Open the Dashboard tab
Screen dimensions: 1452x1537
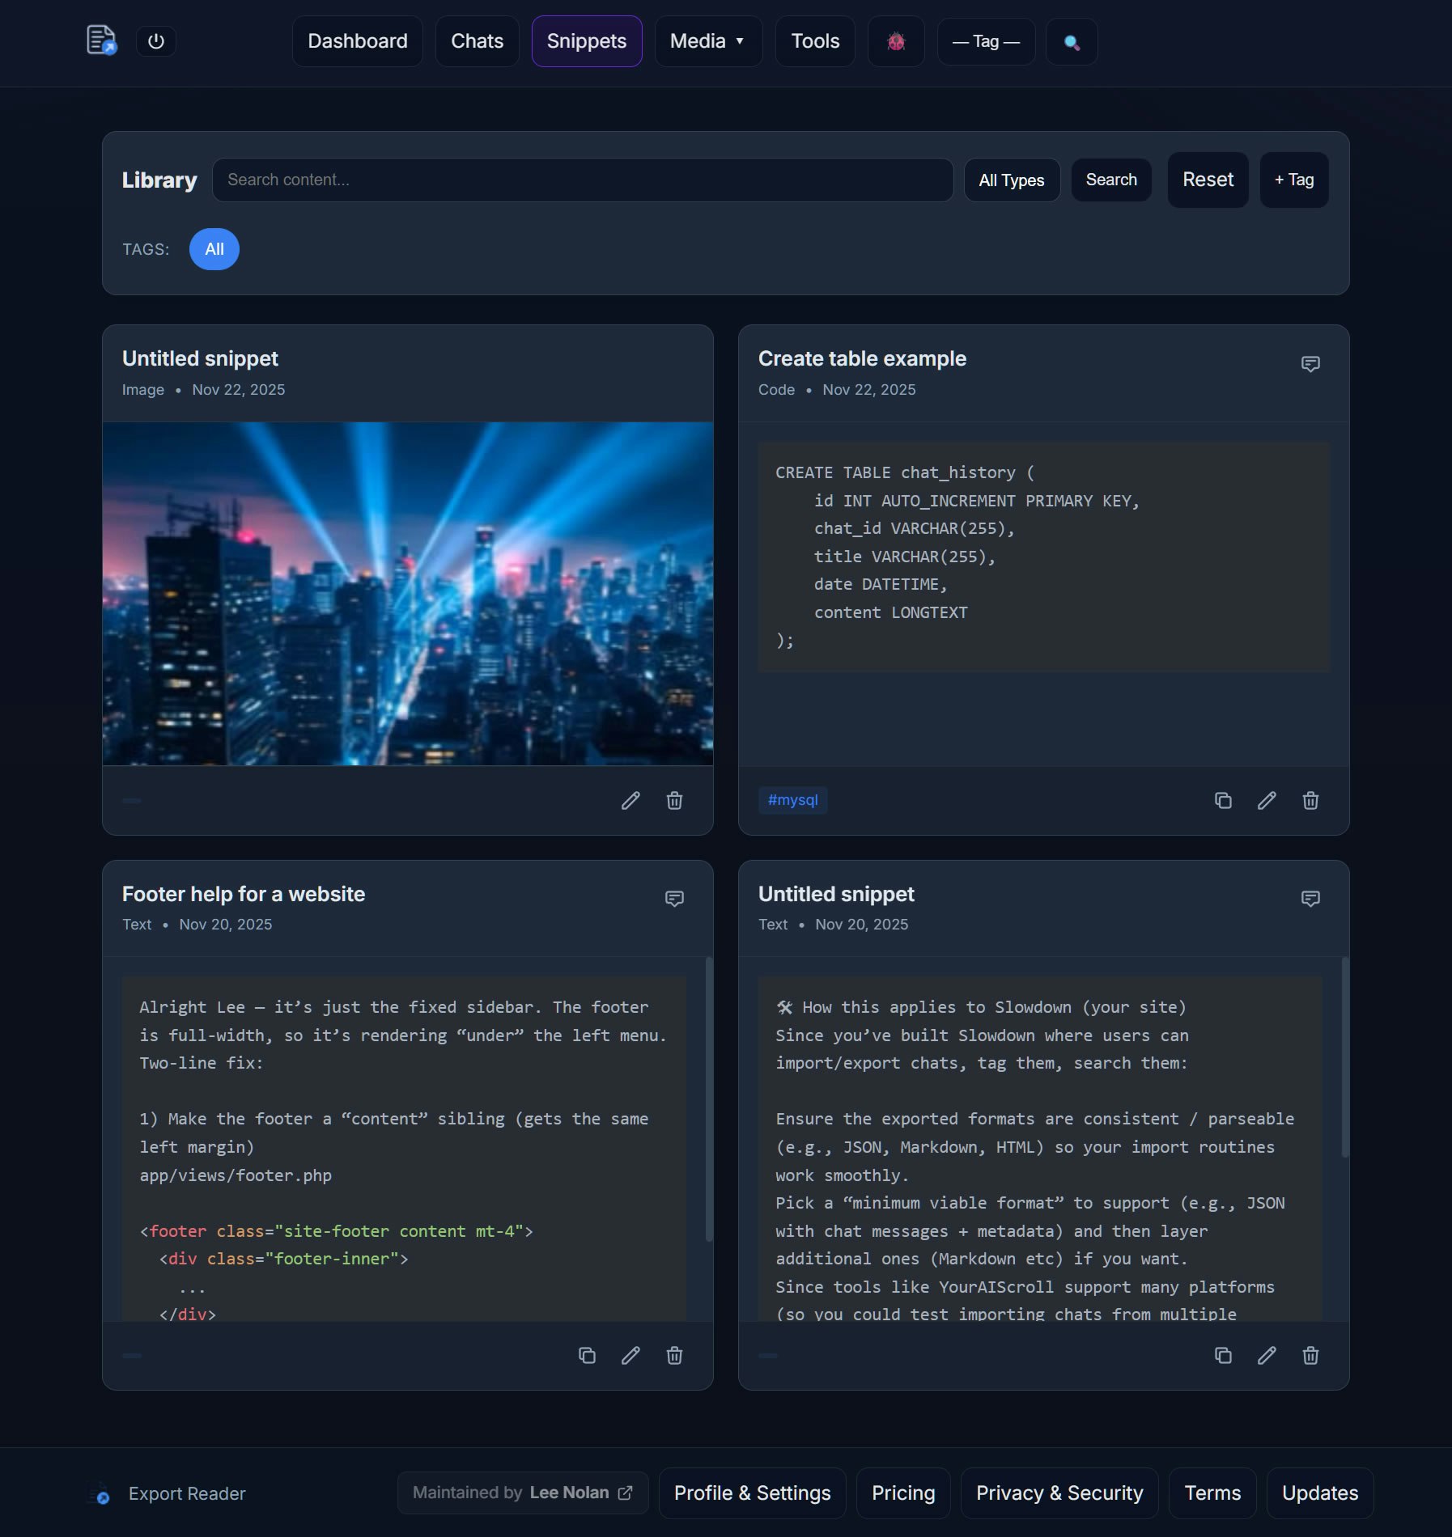(x=357, y=41)
